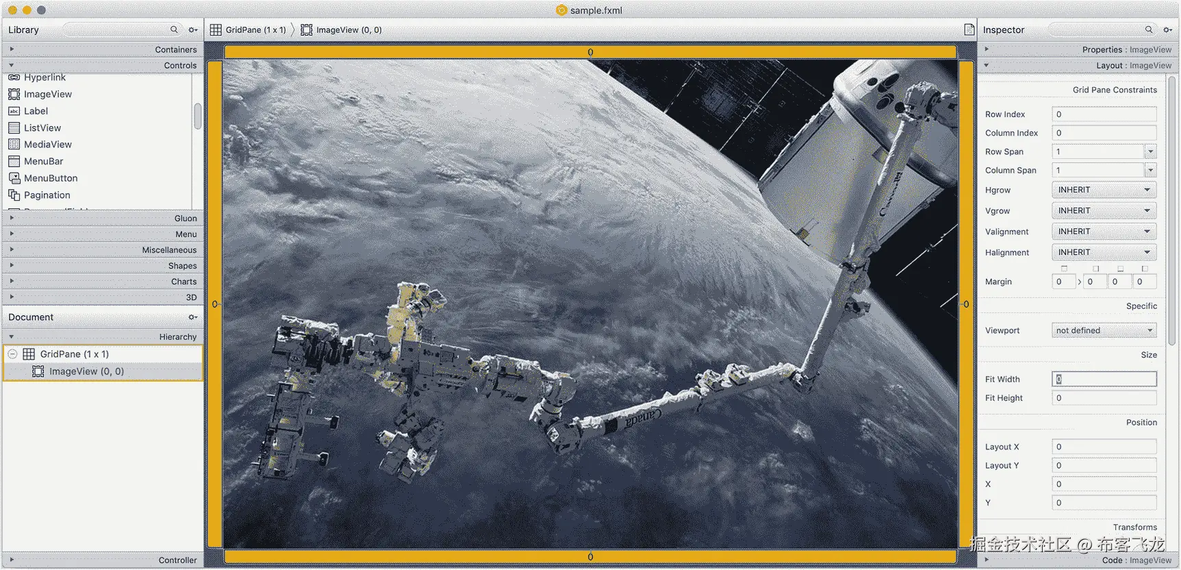Image resolution: width=1181 pixels, height=570 pixels.
Task: Select the MediaView control icon
Action: pos(14,145)
